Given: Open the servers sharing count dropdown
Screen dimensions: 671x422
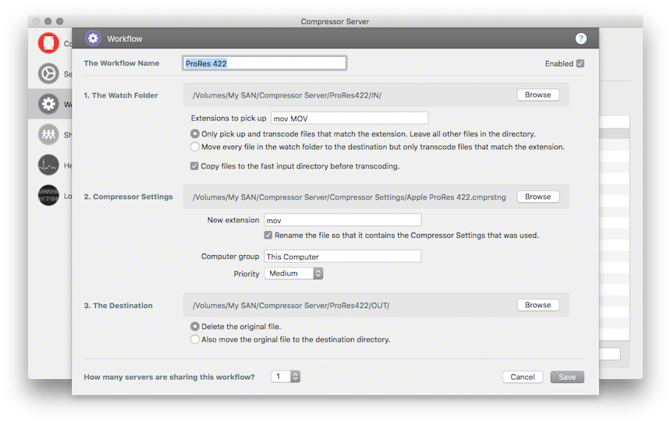Looking at the screenshot, I should coord(286,377).
